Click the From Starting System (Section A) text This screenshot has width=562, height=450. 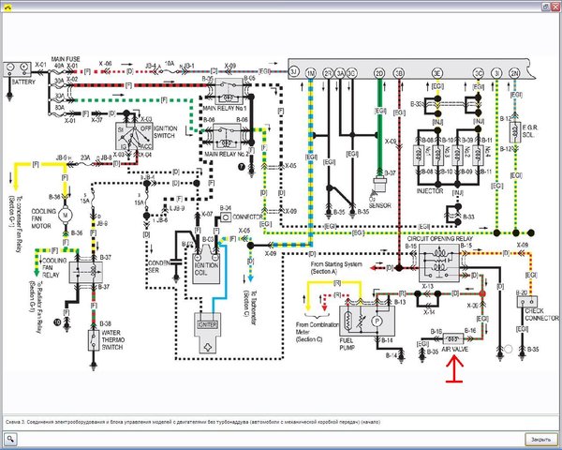point(336,268)
